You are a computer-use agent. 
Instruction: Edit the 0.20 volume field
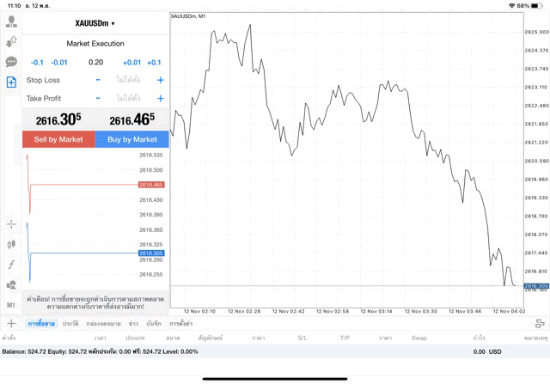point(95,63)
